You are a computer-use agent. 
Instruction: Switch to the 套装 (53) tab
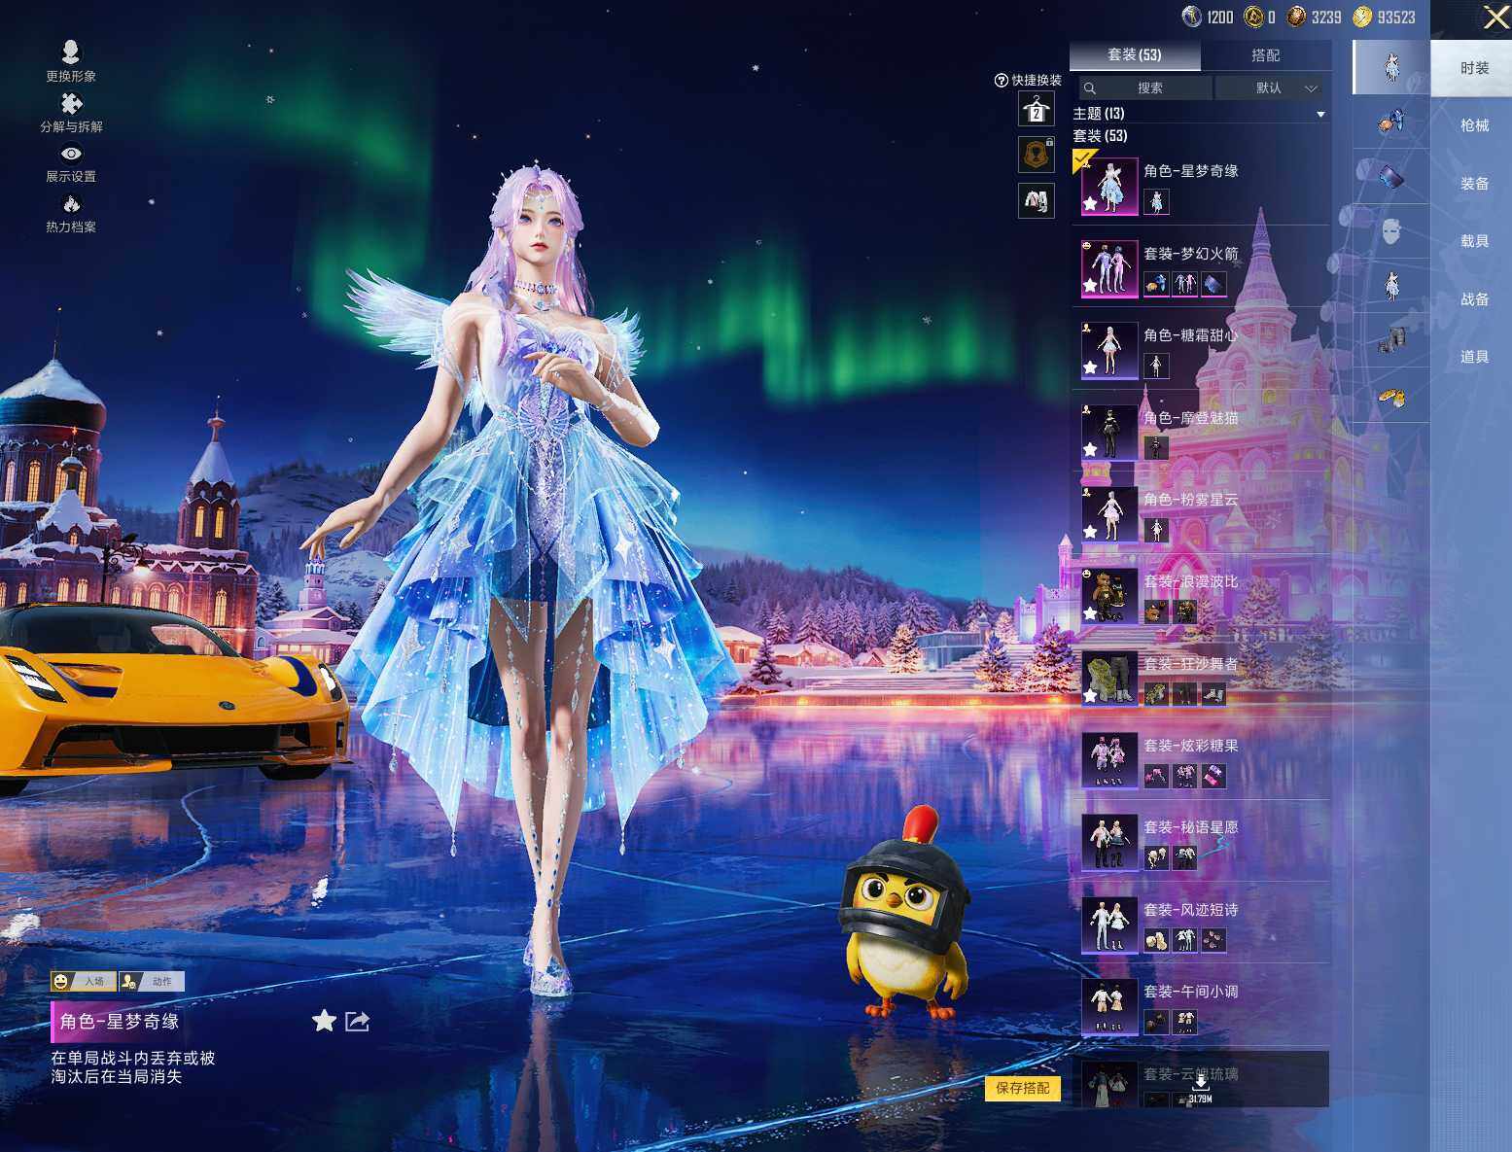(1135, 55)
